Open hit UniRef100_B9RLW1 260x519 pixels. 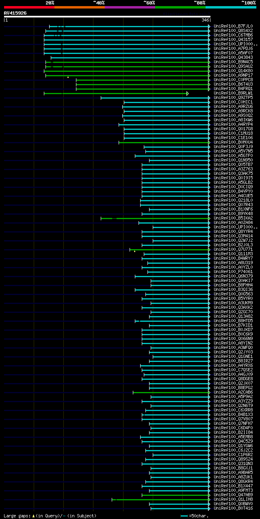(233, 93)
